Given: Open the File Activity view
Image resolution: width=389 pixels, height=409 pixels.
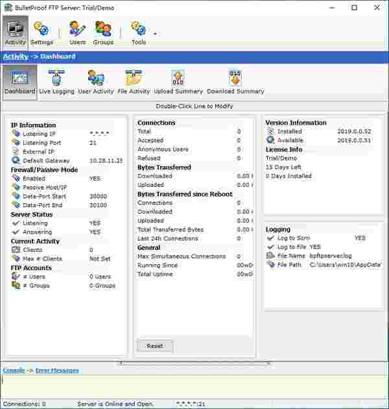Looking at the screenshot, I should [134, 82].
